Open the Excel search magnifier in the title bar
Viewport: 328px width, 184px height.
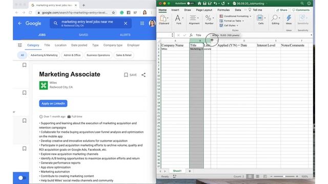pos(302,4)
